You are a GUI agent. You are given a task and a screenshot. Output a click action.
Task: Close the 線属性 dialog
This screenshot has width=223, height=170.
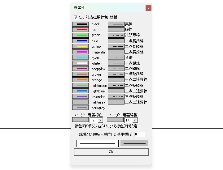pyautogui.click(x=148, y=8)
